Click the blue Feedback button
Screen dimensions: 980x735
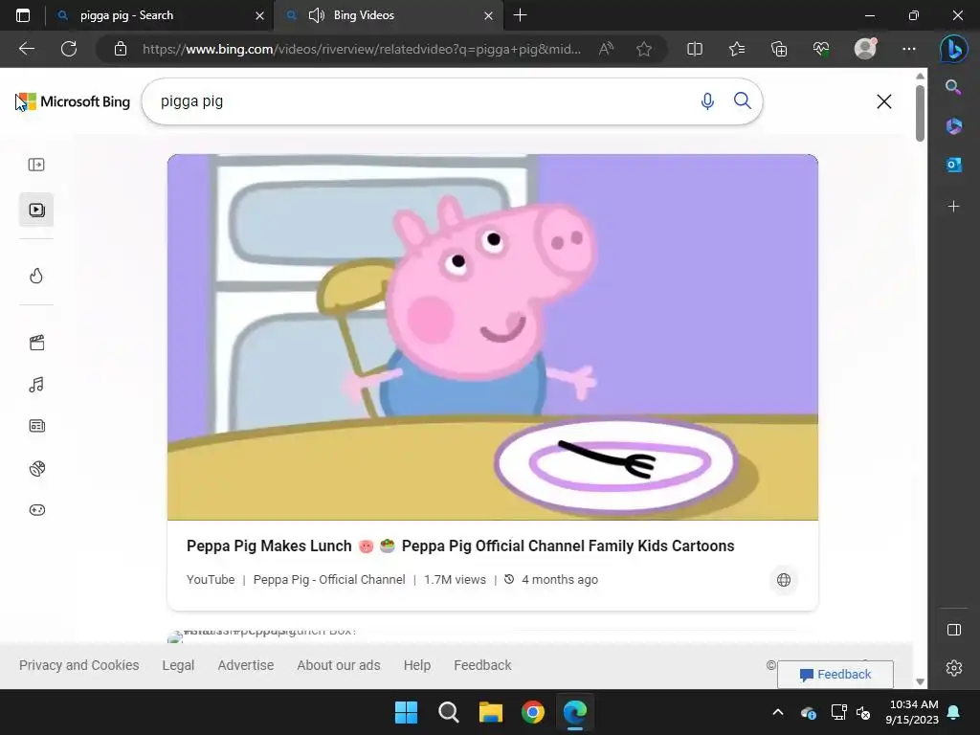(835, 675)
